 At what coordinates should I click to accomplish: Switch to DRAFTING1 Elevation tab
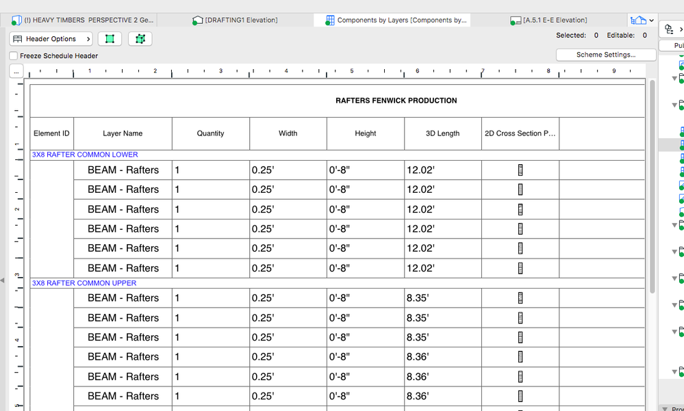(235, 21)
